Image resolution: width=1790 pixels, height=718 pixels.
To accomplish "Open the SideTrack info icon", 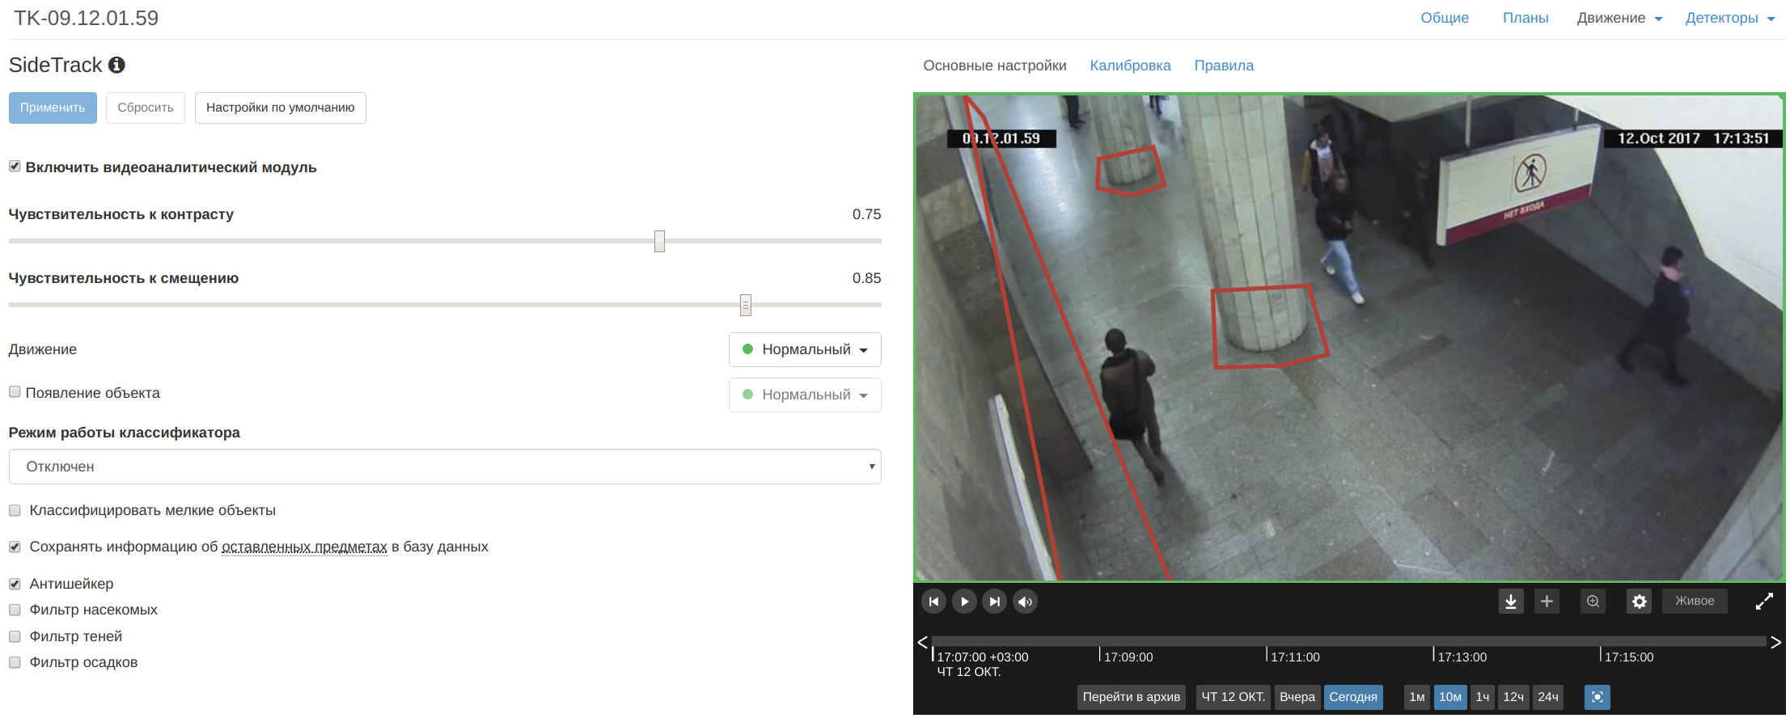I will [x=116, y=65].
